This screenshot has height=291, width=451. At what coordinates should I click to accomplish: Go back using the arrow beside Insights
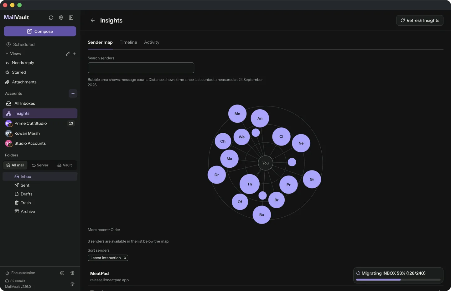(x=93, y=20)
